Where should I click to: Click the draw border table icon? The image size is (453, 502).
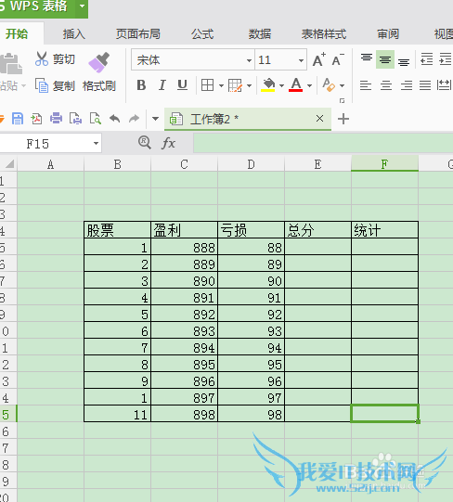point(235,85)
